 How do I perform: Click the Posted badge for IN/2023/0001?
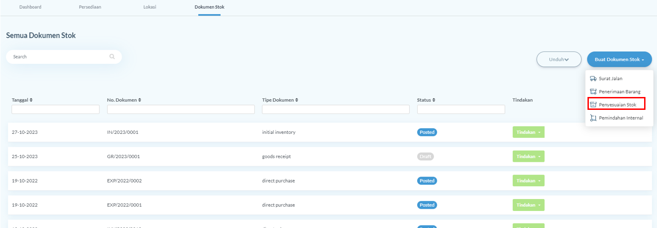pos(427,132)
